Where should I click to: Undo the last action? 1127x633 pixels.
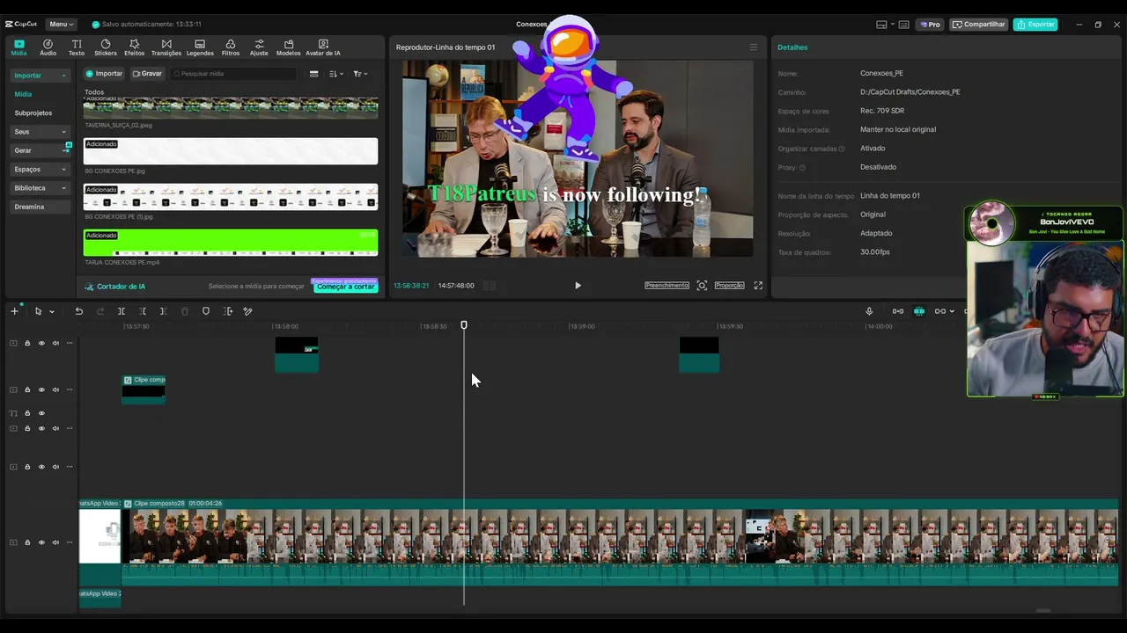78,311
